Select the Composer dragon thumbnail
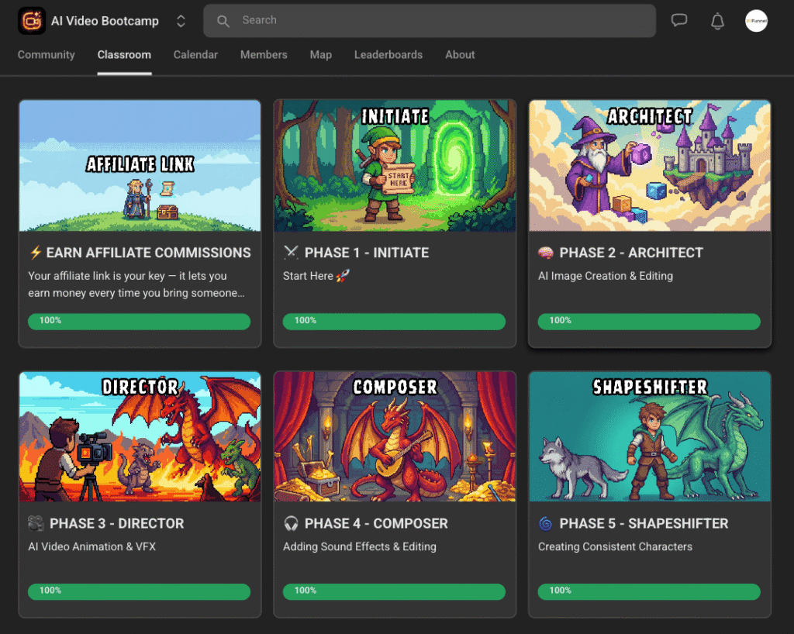 coord(395,436)
